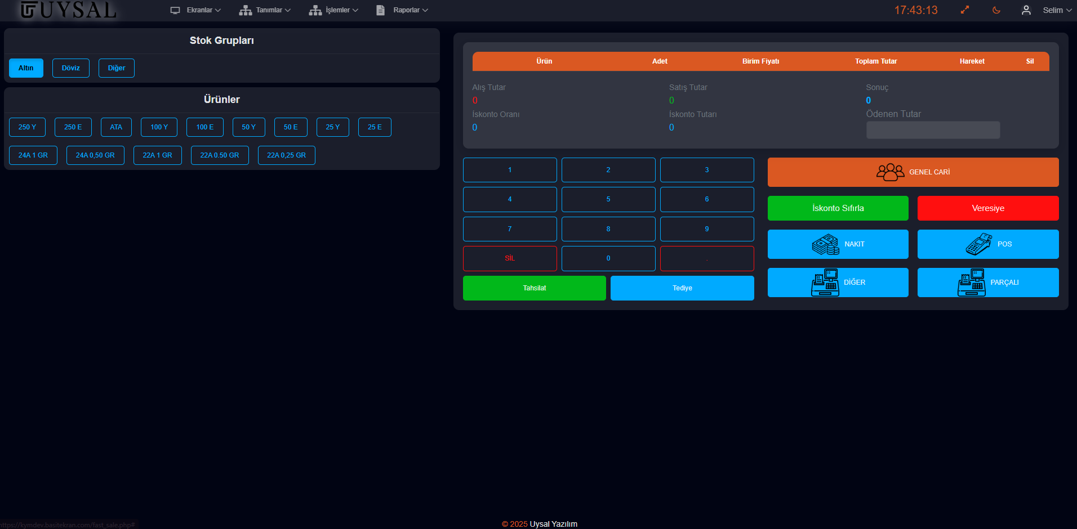Click the cash register icon in PARÇALI
This screenshot has height=529, width=1077.
(972, 283)
